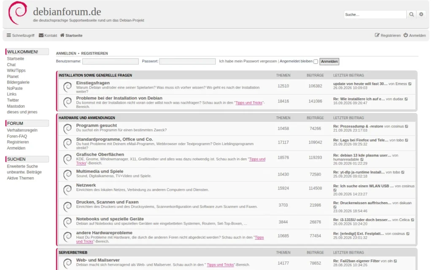Screen dimensions: 432x270
Task: Click the andere Hardwareprobleme forum icon
Action: tap(67, 237)
